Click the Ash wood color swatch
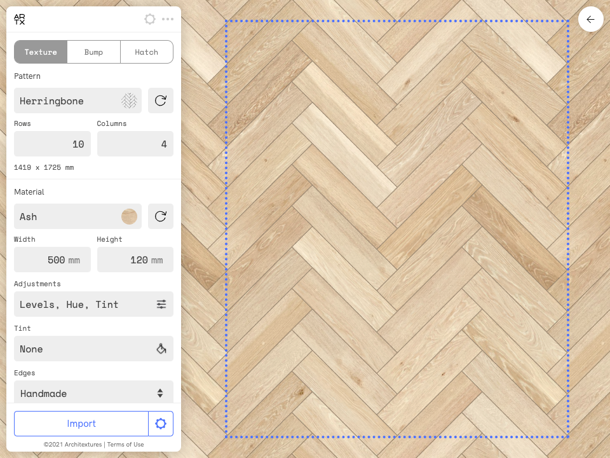The image size is (610, 458). pos(129,216)
